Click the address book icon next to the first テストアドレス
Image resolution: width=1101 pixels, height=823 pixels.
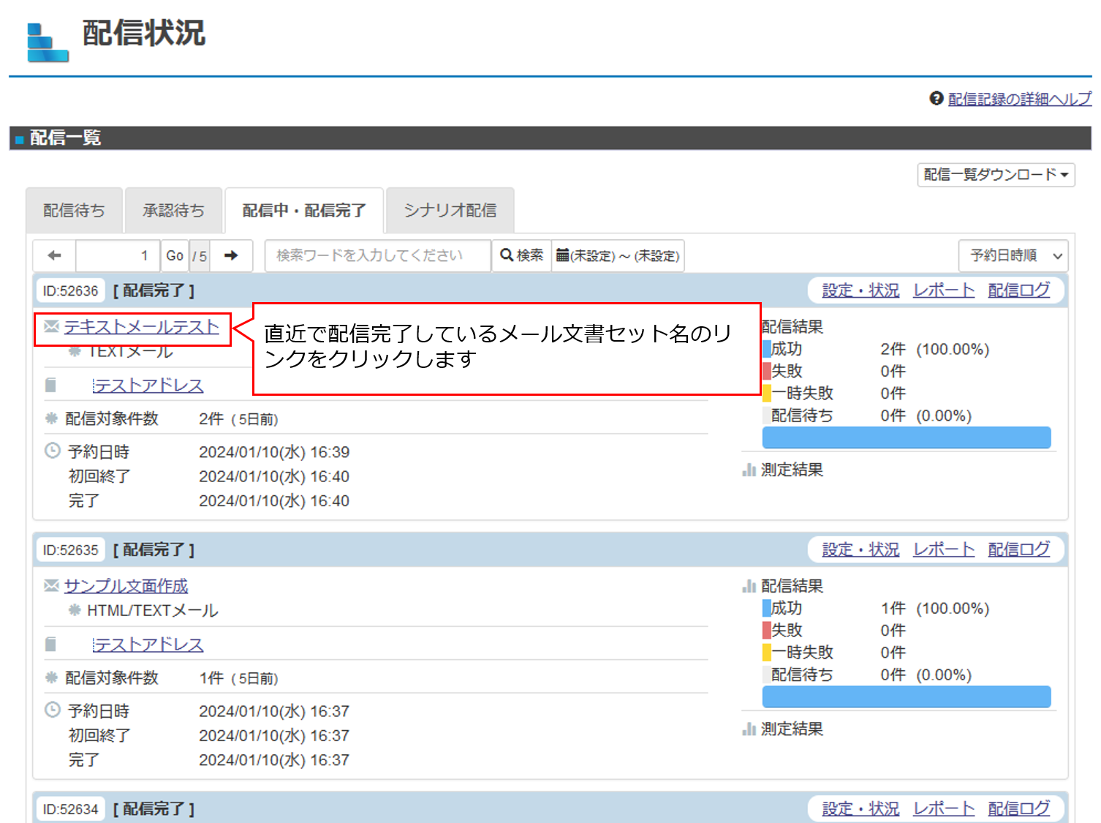50,384
